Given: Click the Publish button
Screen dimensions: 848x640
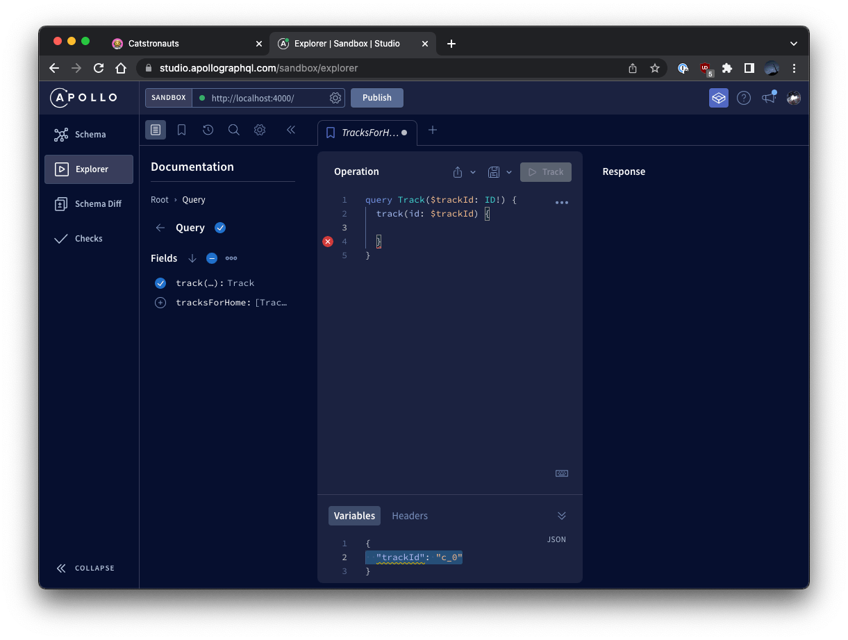Looking at the screenshot, I should tap(377, 98).
